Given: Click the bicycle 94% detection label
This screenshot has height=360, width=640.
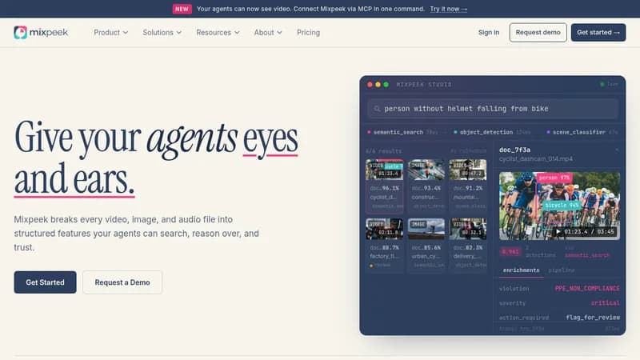Looking at the screenshot, I should point(562,205).
